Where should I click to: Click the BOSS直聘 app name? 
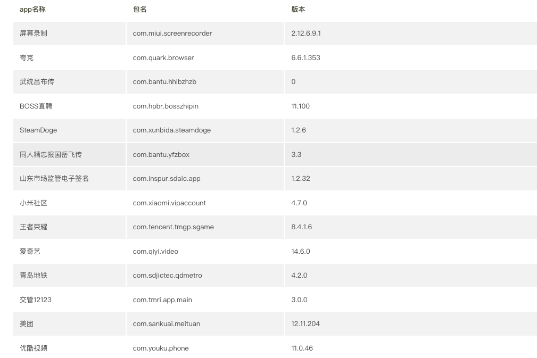[x=36, y=106]
